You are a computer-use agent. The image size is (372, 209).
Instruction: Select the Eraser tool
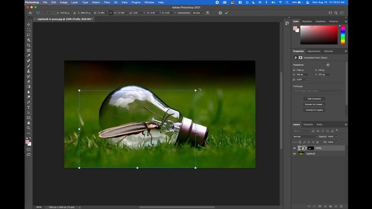[x=28, y=81]
